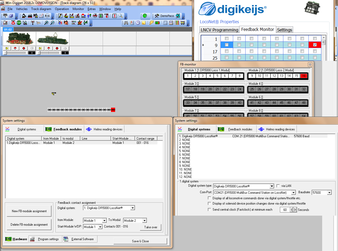This screenshot has height=251, width=338.
Task: Click the green STOP sign icon
Action: 19,23
